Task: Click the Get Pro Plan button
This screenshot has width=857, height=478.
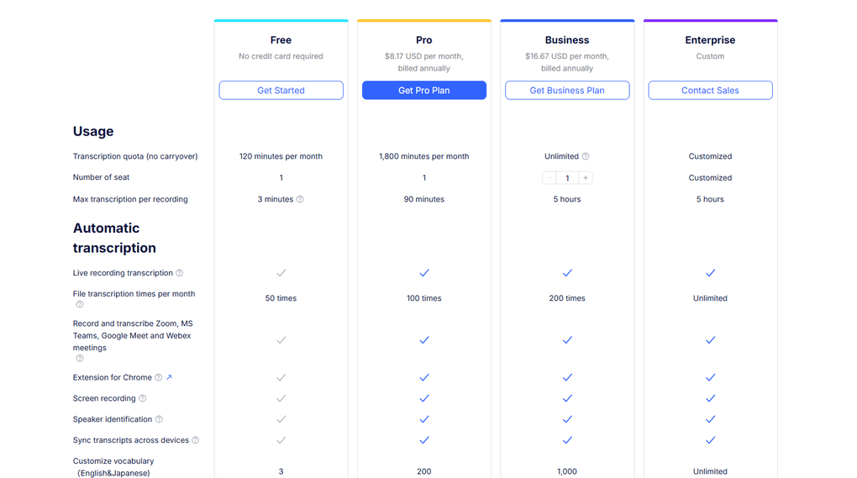Action: pyautogui.click(x=423, y=91)
